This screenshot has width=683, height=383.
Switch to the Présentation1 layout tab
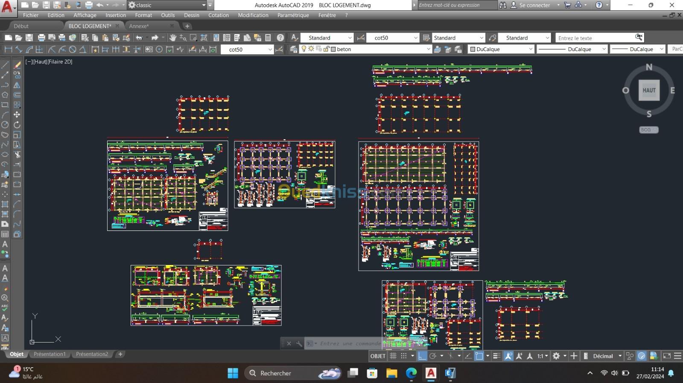pyautogui.click(x=50, y=354)
